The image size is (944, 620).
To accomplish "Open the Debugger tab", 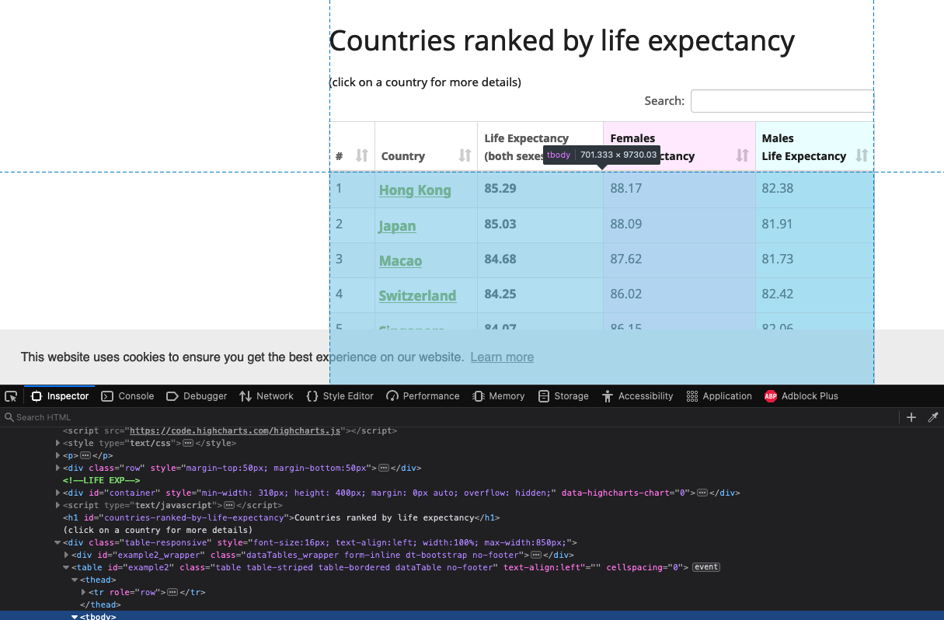I will (197, 396).
